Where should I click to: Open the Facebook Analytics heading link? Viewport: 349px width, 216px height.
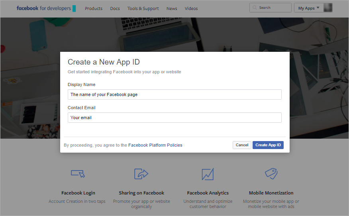[208, 193]
